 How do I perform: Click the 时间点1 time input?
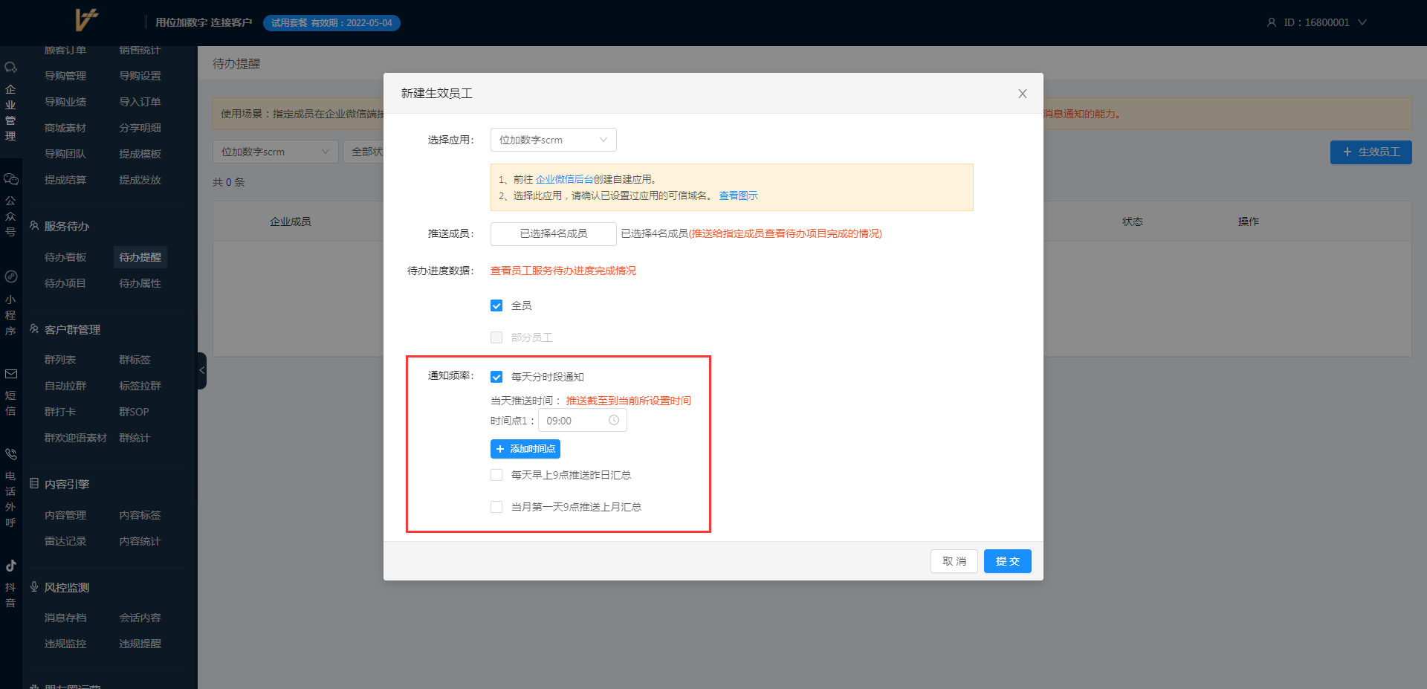(583, 420)
